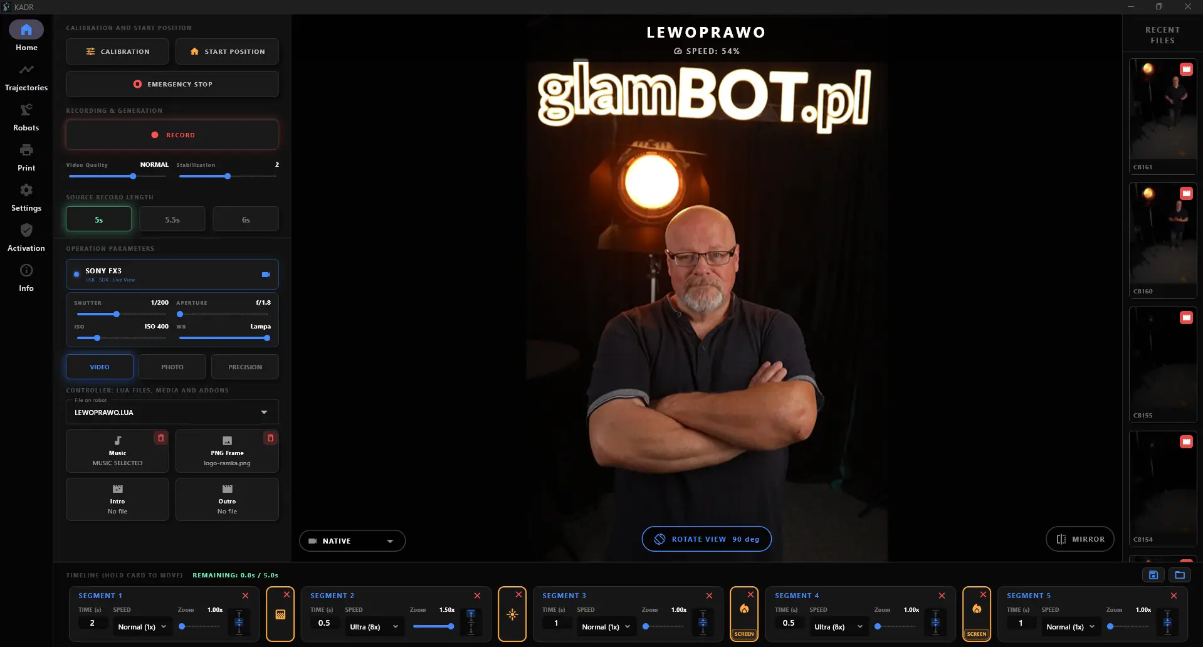The height and width of the screenshot is (647, 1203).
Task: Open Segment 2 speed dropdown
Action: (x=374, y=627)
